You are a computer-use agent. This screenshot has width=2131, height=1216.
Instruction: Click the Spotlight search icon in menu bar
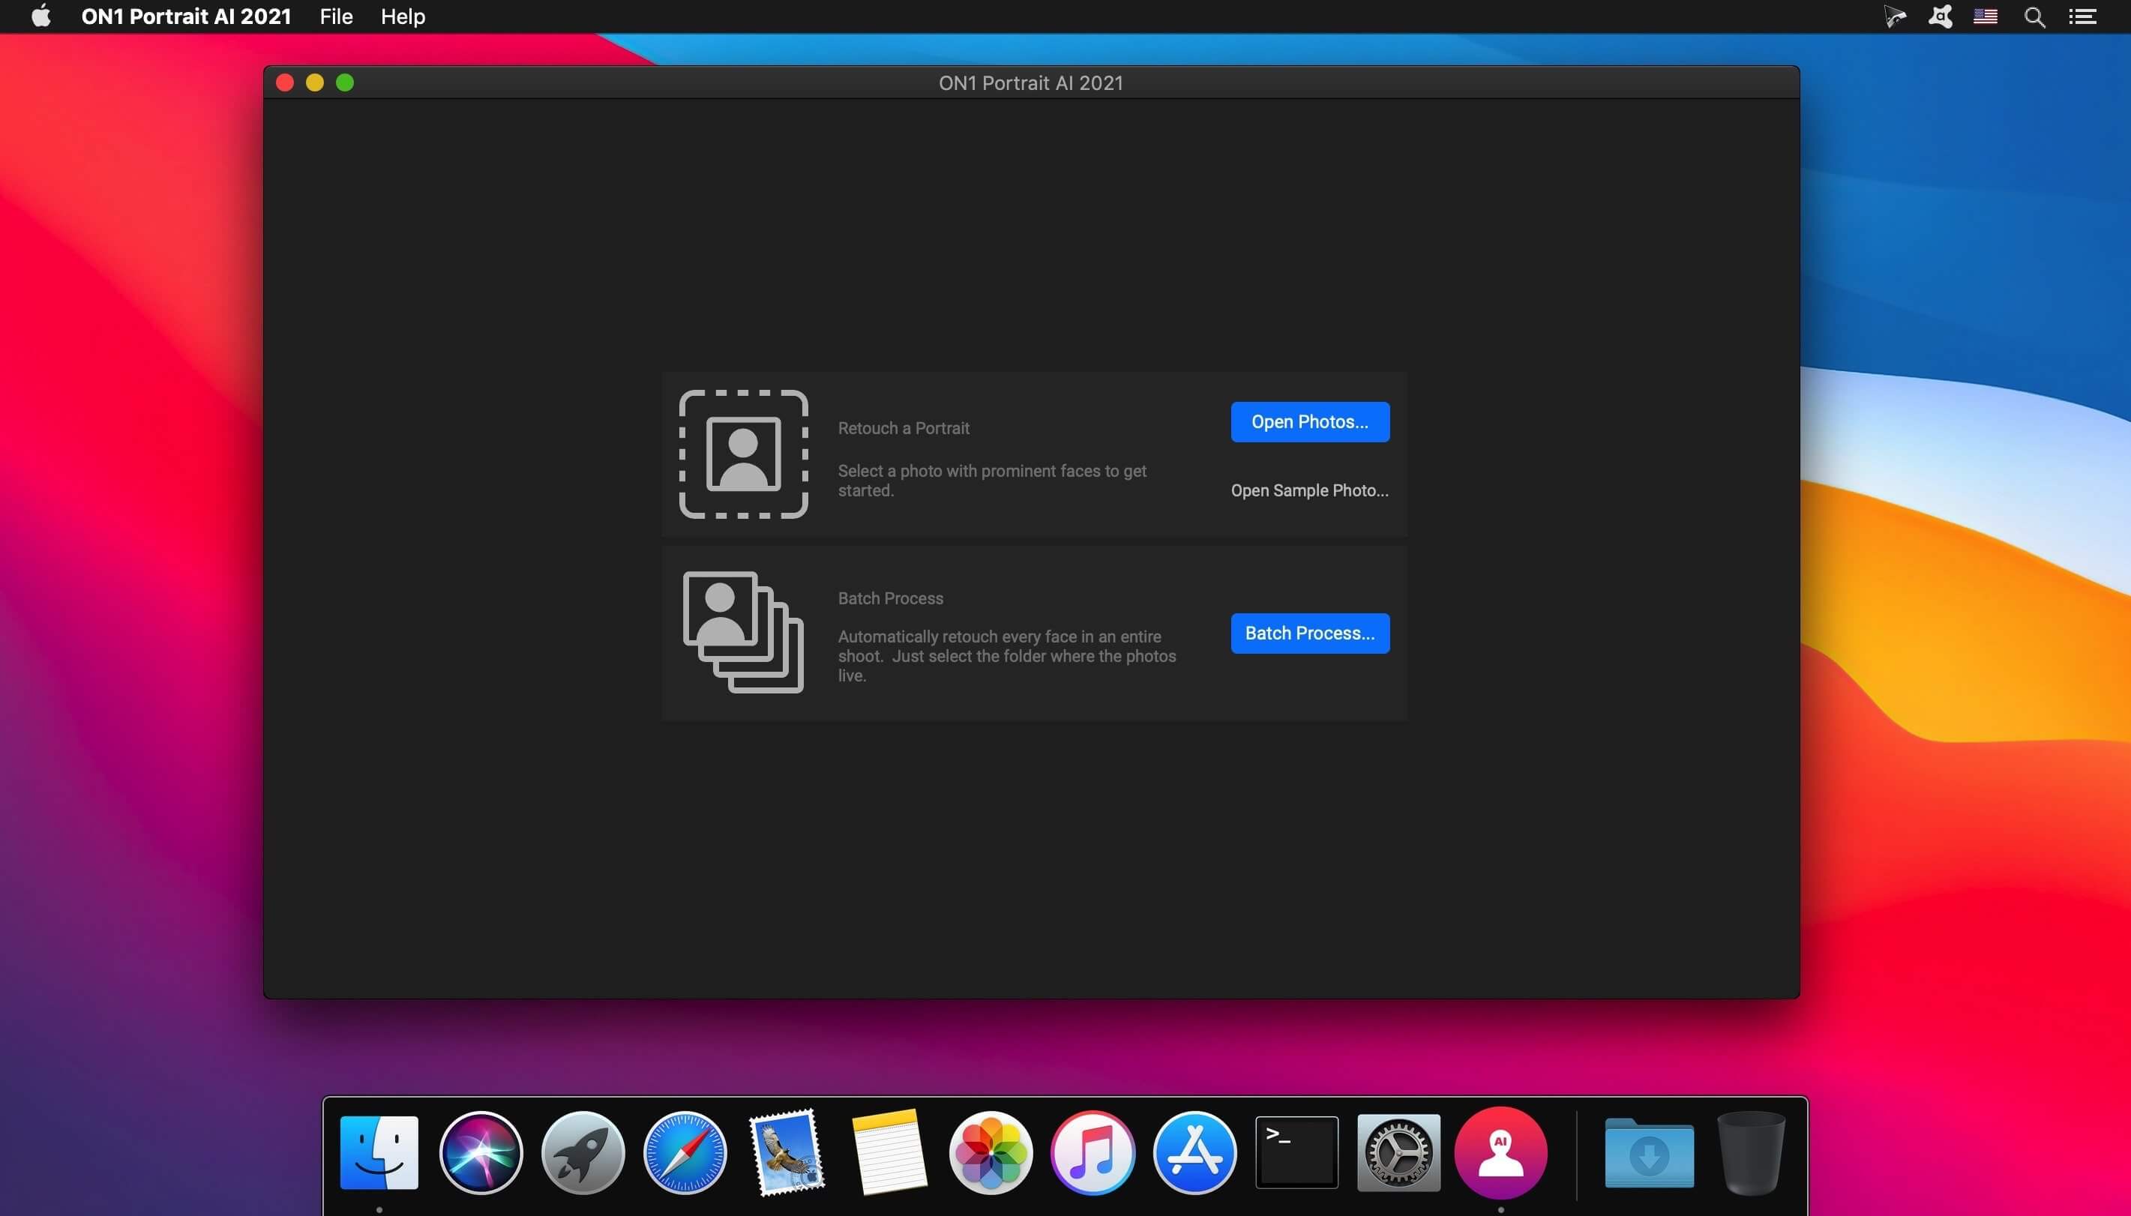coord(2034,16)
